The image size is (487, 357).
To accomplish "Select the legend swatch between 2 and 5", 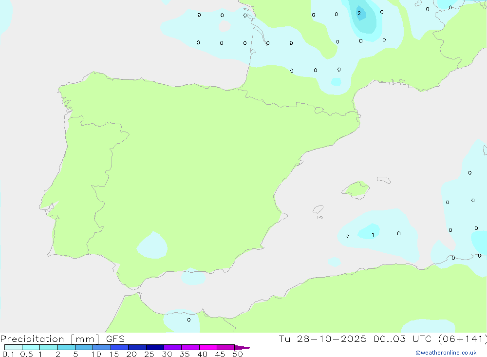I will tap(66, 347).
